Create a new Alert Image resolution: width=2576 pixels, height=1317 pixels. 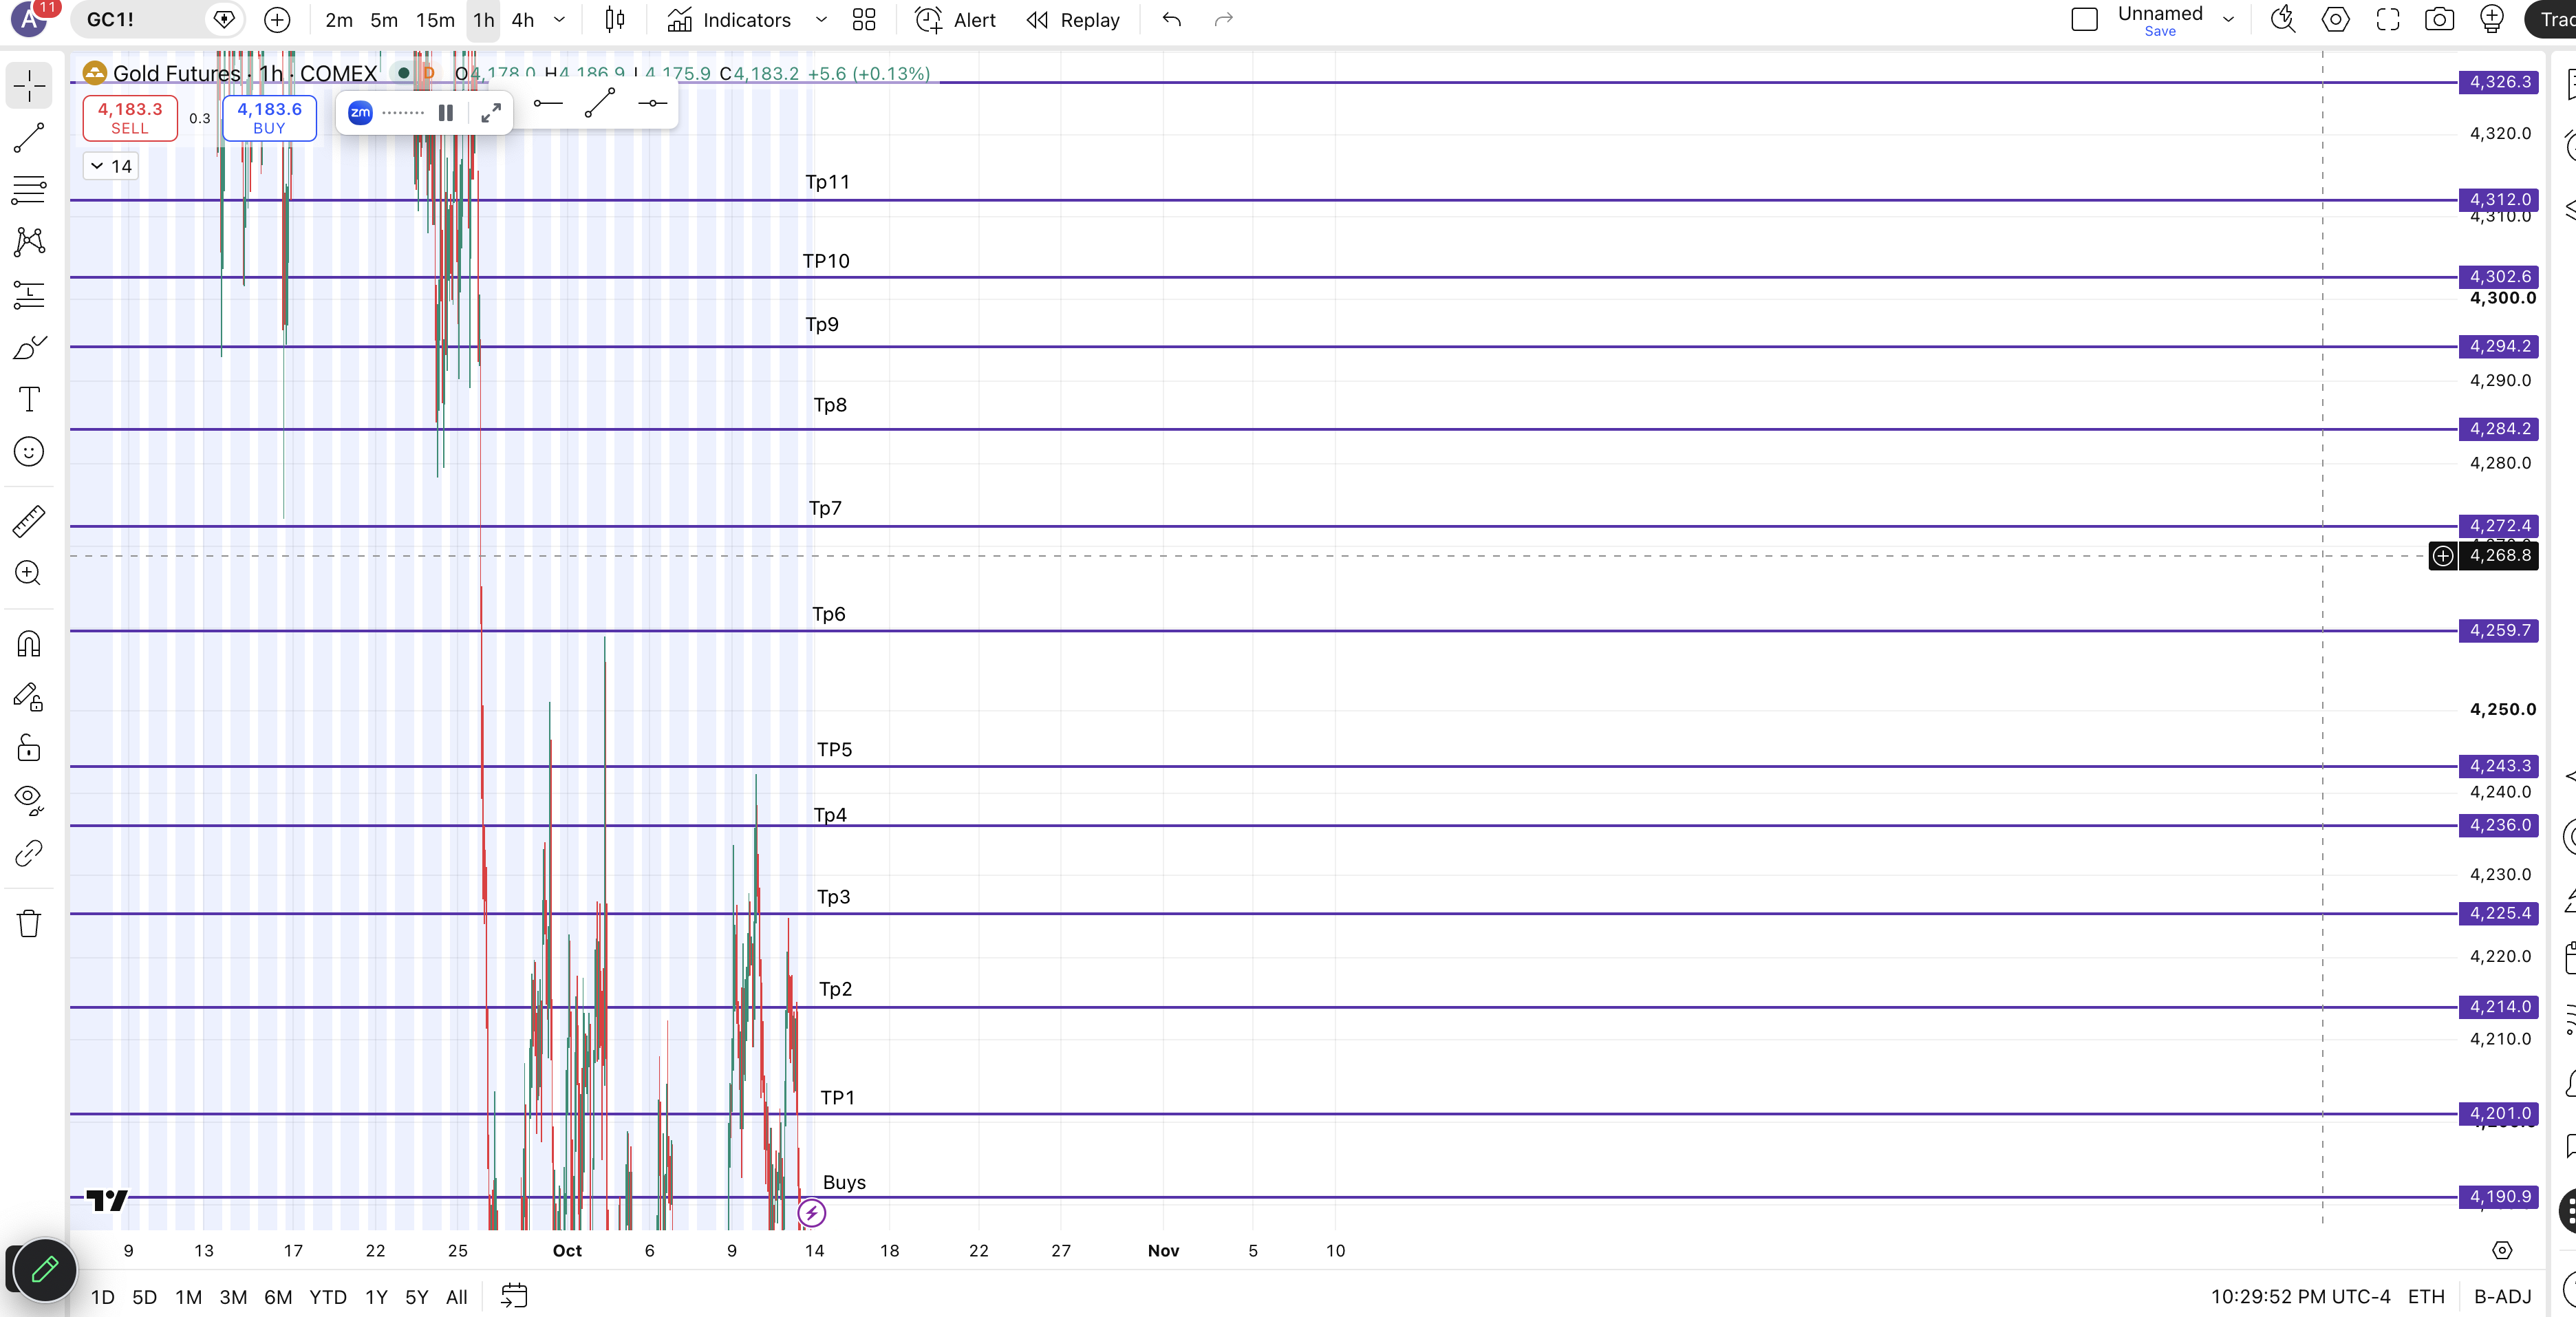point(955,20)
